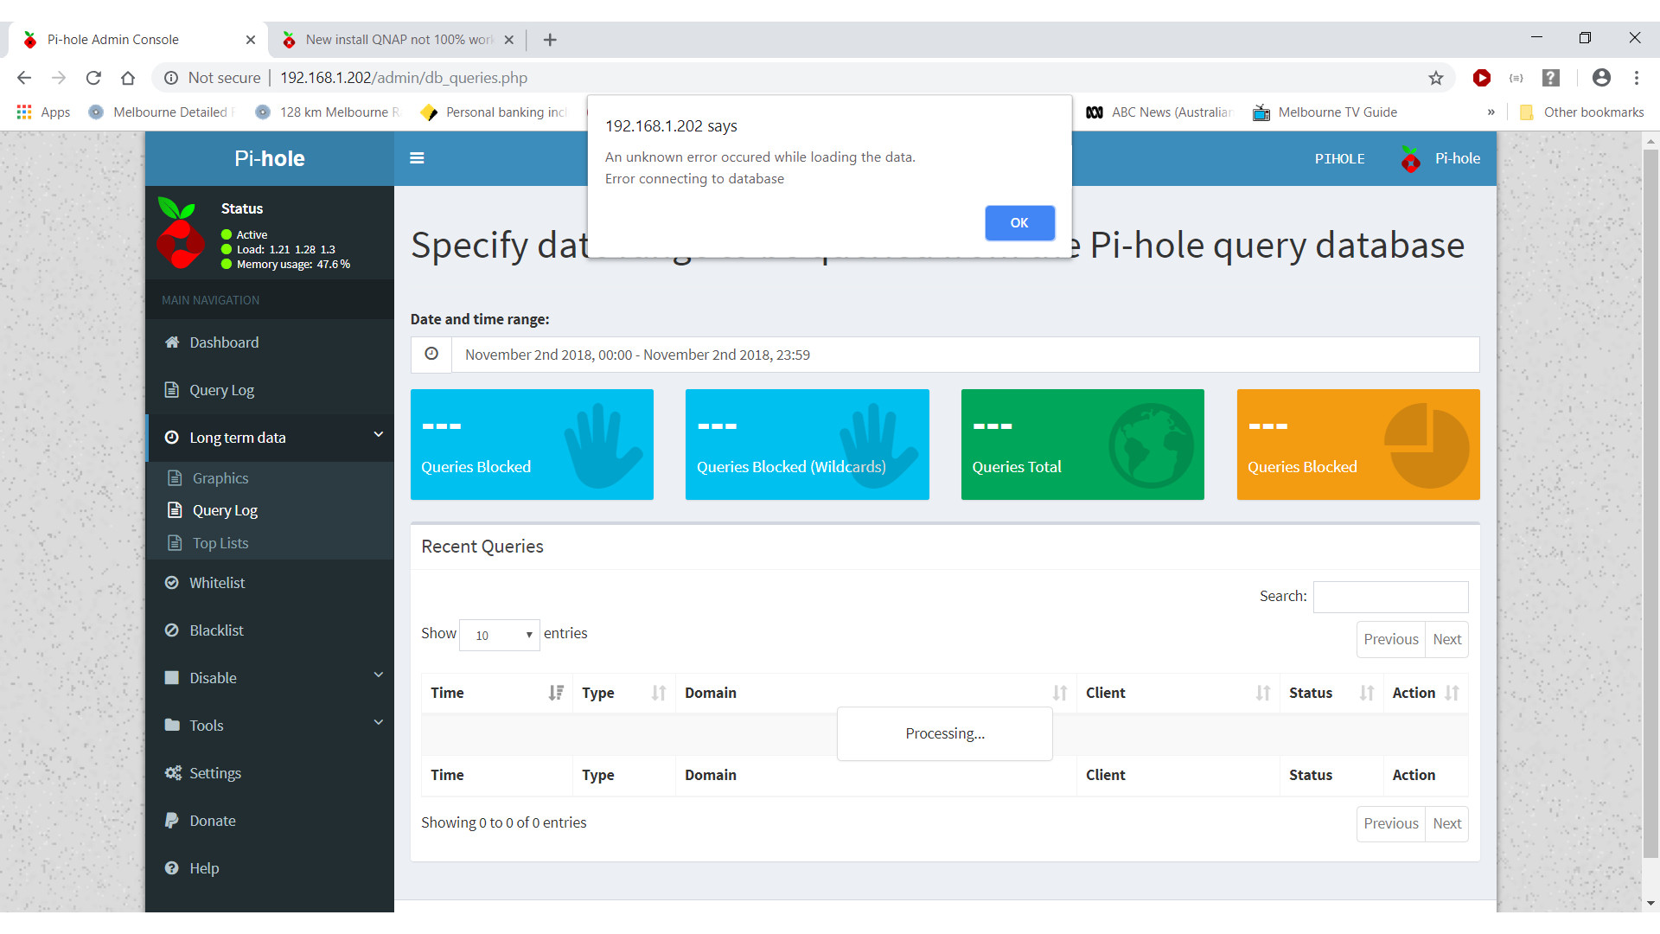The height and width of the screenshot is (934, 1660).
Task: Expand the Disable menu chevron
Action: [x=378, y=675]
